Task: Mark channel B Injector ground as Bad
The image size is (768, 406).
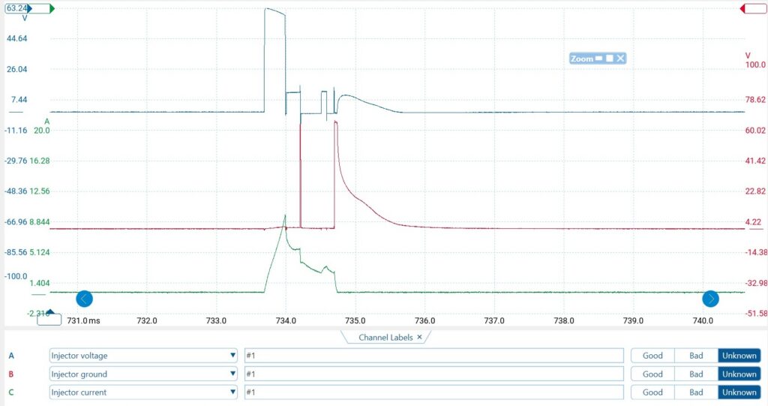Action: (696, 374)
